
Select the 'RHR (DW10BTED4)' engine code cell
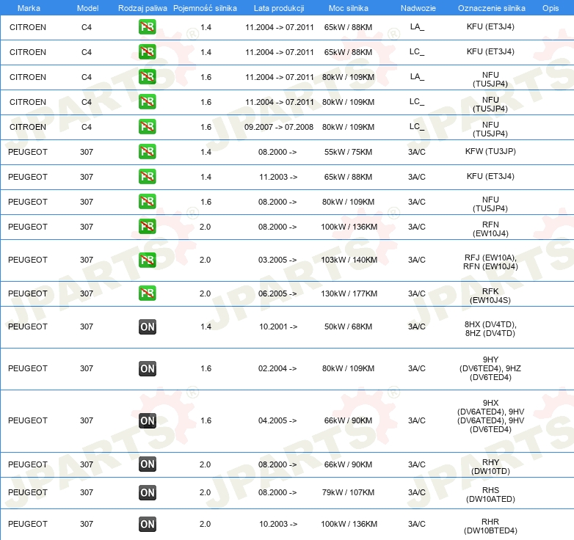click(x=490, y=526)
